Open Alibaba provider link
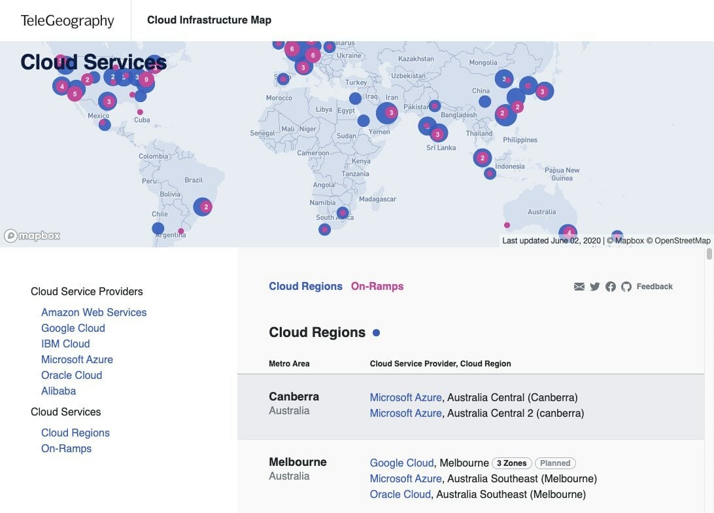 (x=58, y=391)
